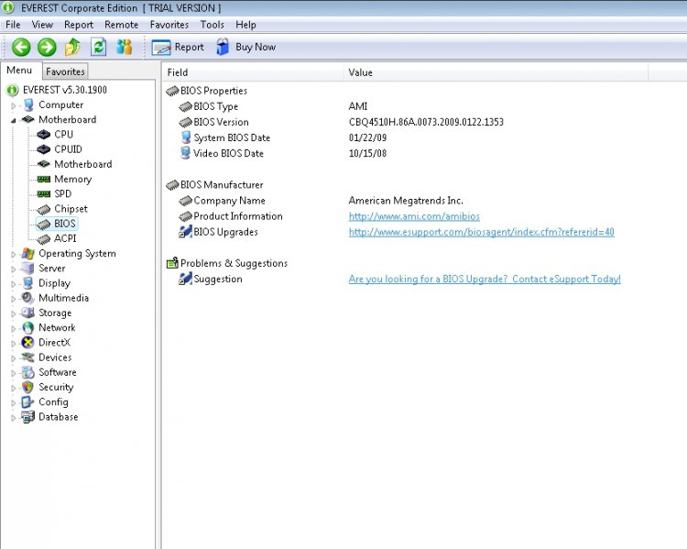Click the Computer icon in tree

(28, 104)
